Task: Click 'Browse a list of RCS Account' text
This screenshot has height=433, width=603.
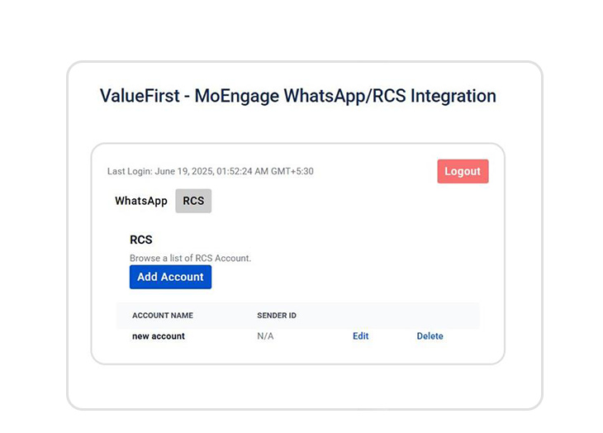Action: pos(190,258)
